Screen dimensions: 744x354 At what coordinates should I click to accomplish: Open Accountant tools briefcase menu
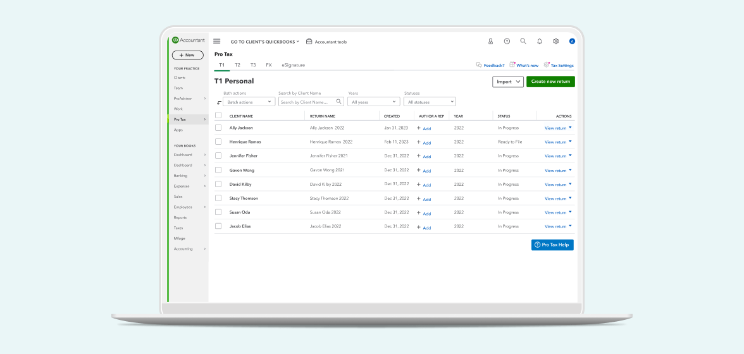tap(326, 42)
